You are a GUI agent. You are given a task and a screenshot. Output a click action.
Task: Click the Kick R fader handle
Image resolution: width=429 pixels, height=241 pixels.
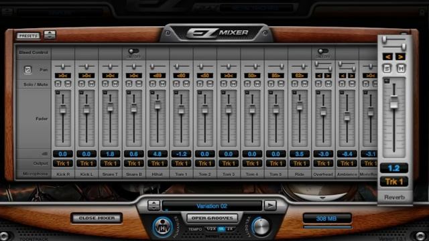point(62,108)
